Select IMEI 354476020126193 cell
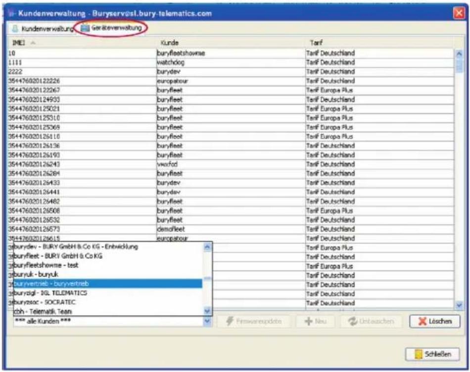 coord(82,155)
